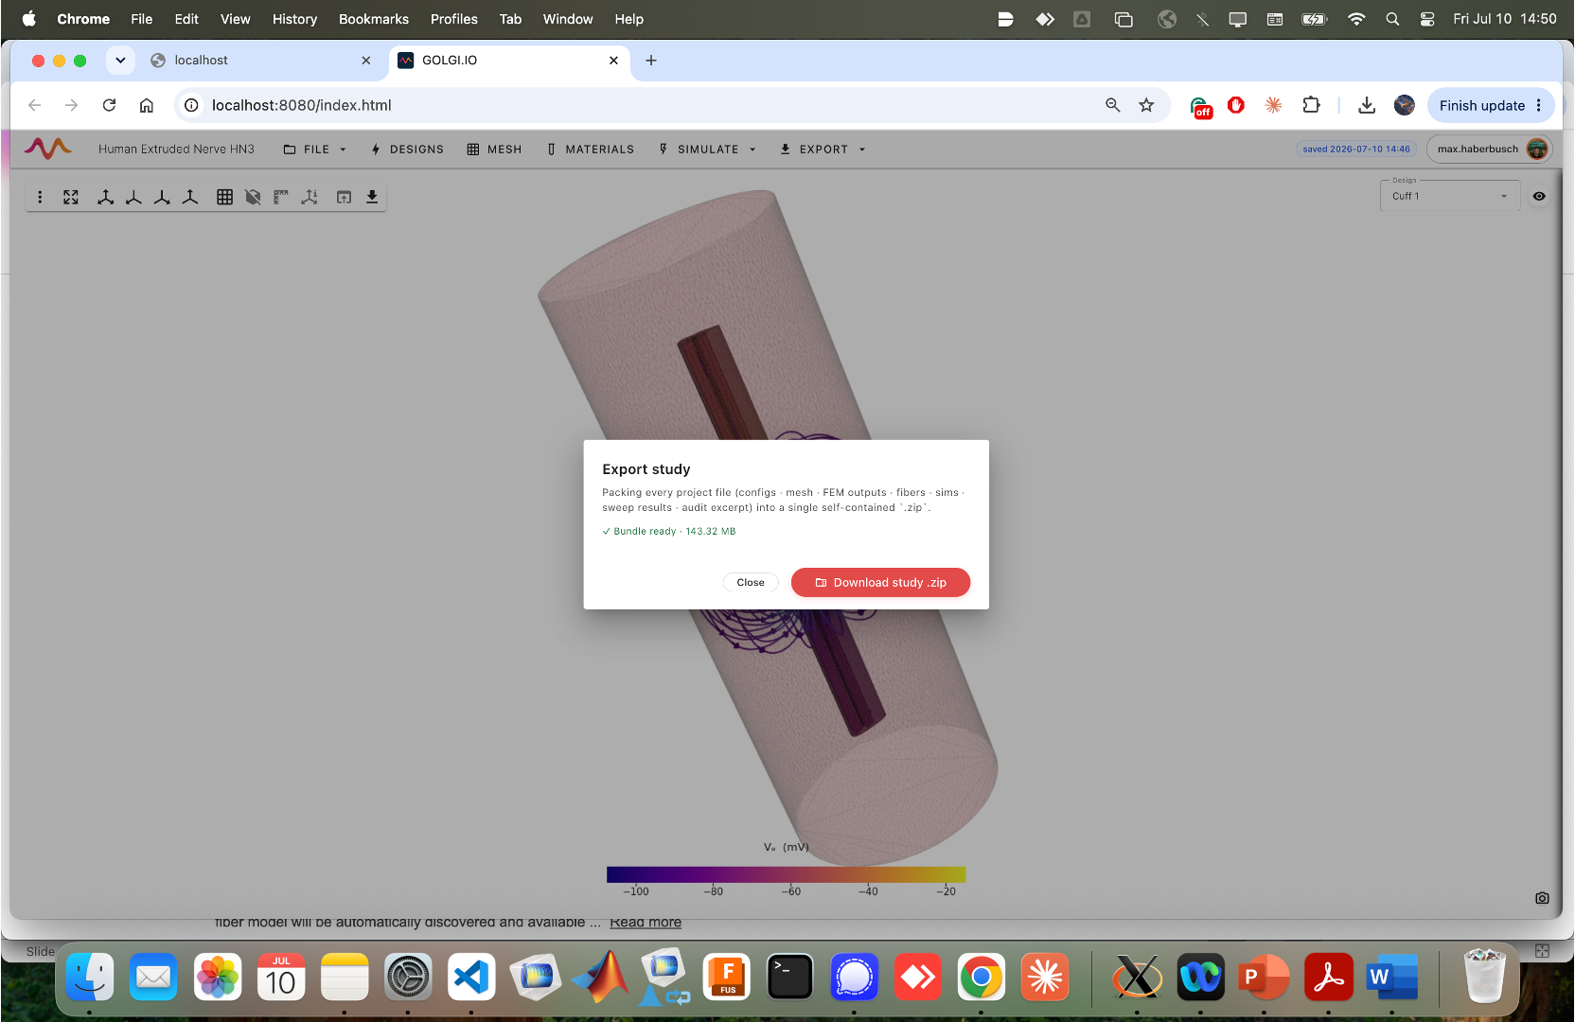The image size is (1575, 1022).
Task: Select the isometric all-axes view icon
Action: (106, 197)
